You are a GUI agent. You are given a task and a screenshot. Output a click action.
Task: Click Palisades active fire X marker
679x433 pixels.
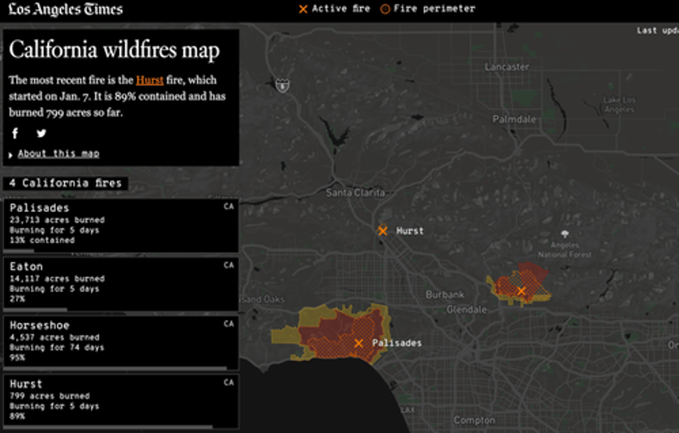point(359,343)
